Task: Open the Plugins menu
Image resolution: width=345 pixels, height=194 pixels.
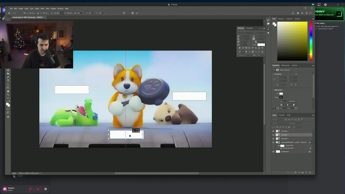Action: 53,9
